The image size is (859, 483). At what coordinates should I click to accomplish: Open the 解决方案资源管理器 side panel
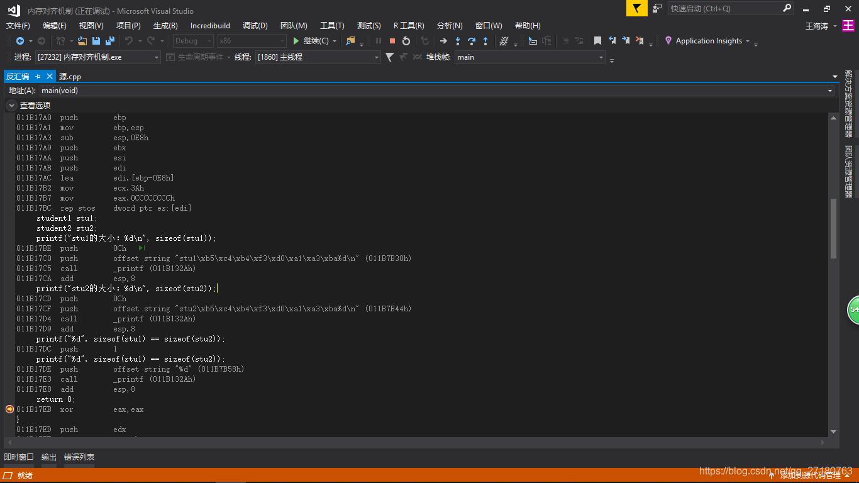(x=848, y=104)
